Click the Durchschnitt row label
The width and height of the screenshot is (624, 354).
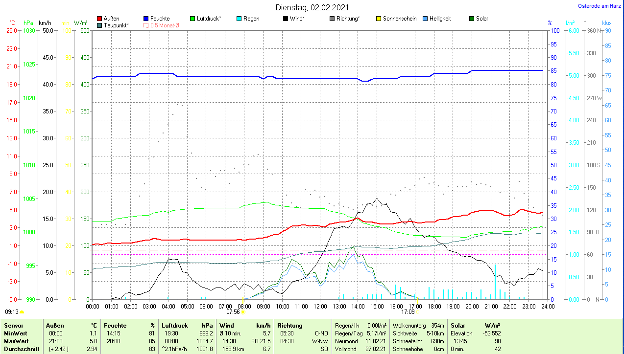coord(21,349)
